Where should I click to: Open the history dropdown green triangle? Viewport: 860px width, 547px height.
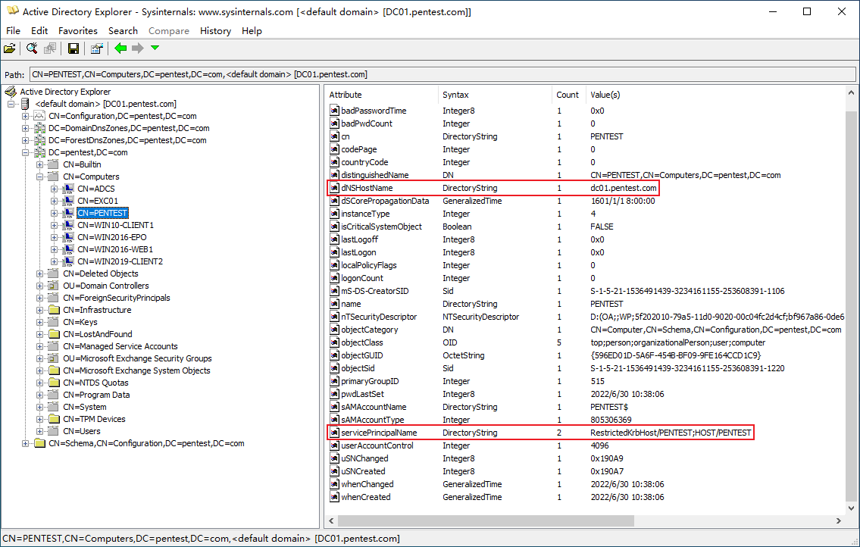(155, 48)
